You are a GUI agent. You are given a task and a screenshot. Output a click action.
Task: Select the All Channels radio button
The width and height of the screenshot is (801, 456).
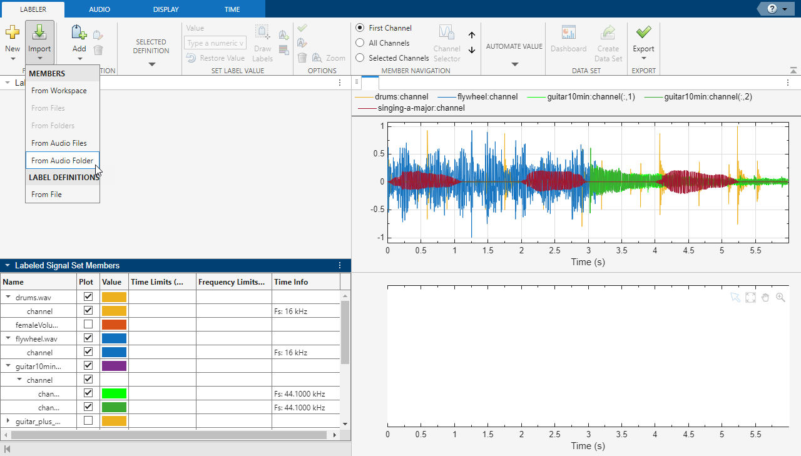pyautogui.click(x=360, y=43)
